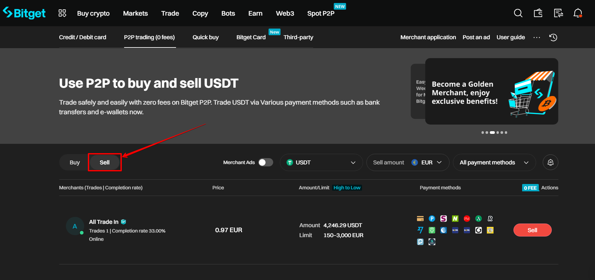This screenshot has height=280, width=595.
Task: Open the search magnifier icon
Action: [x=518, y=13]
